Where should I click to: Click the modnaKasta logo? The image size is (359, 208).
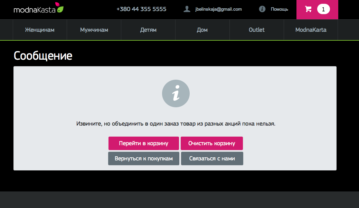[38, 8]
